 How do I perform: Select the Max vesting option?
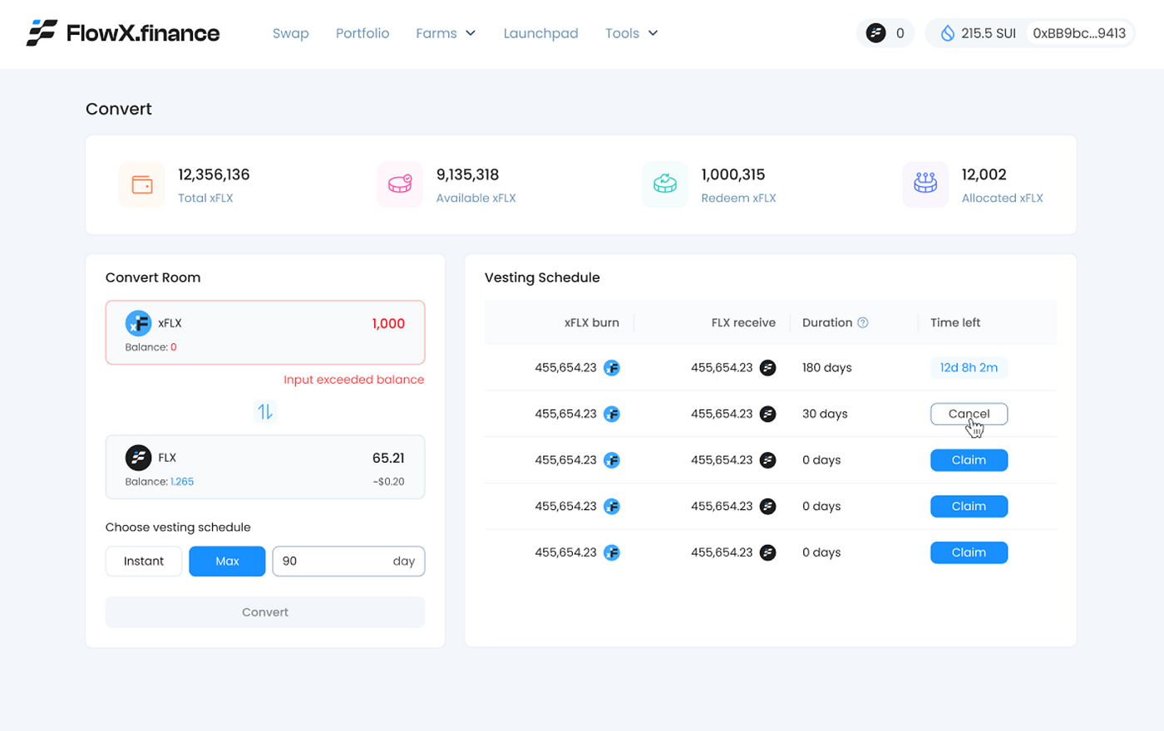tap(227, 562)
